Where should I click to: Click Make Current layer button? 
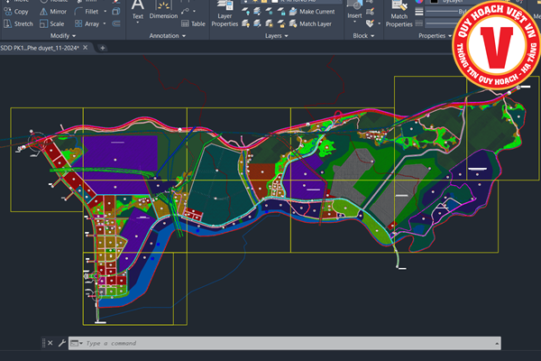click(312, 12)
